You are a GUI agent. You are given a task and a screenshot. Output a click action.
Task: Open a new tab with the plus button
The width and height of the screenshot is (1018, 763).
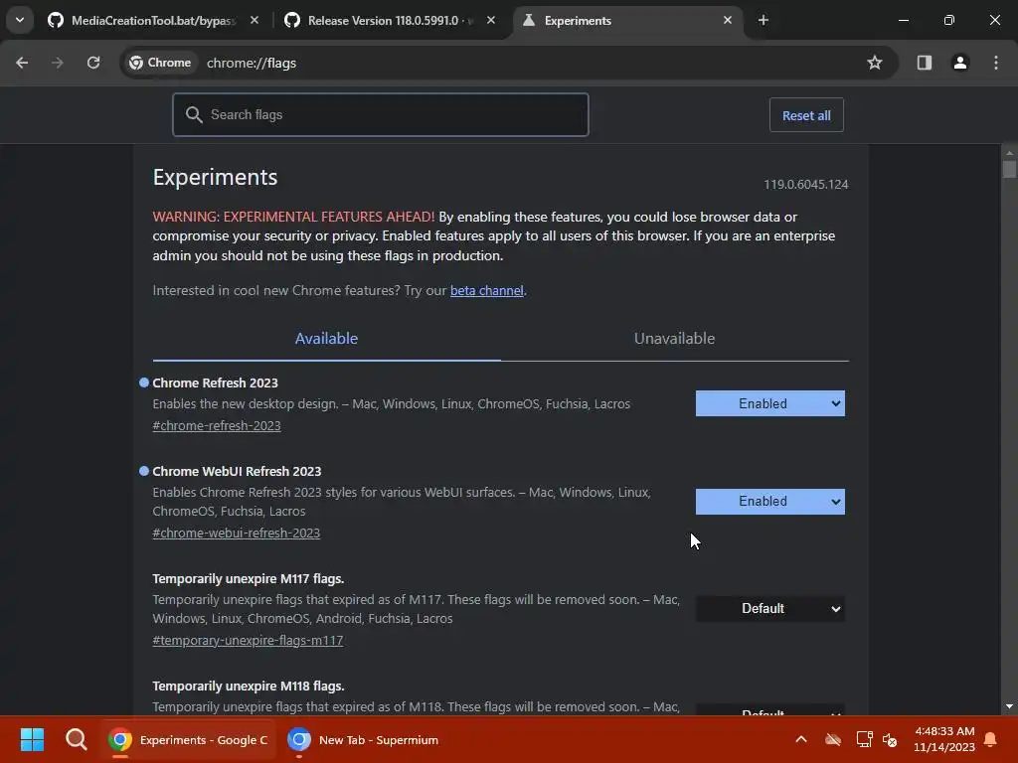click(x=763, y=20)
